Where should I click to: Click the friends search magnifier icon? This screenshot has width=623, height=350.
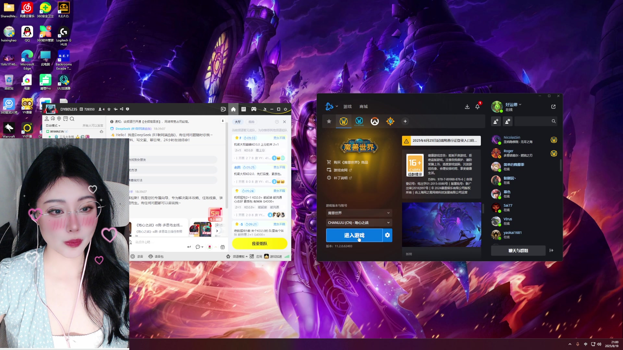tap(554, 121)
